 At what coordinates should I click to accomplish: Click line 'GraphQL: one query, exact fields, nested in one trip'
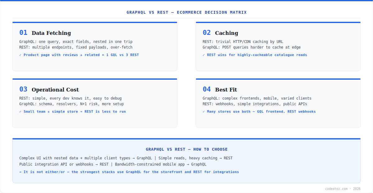click(x=76, y=42)
